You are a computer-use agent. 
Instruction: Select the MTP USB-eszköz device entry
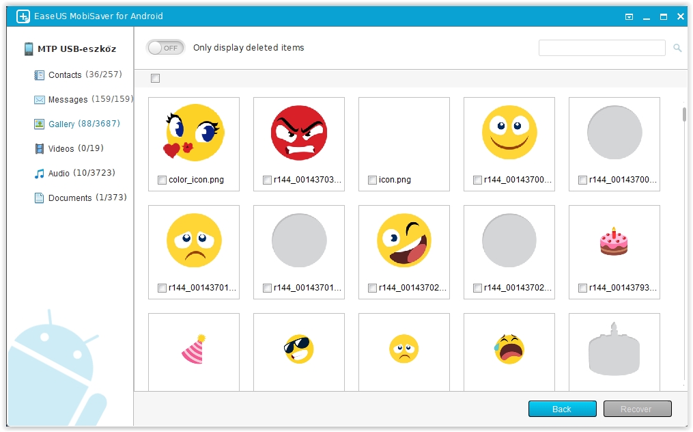click(x=71, y=49)
